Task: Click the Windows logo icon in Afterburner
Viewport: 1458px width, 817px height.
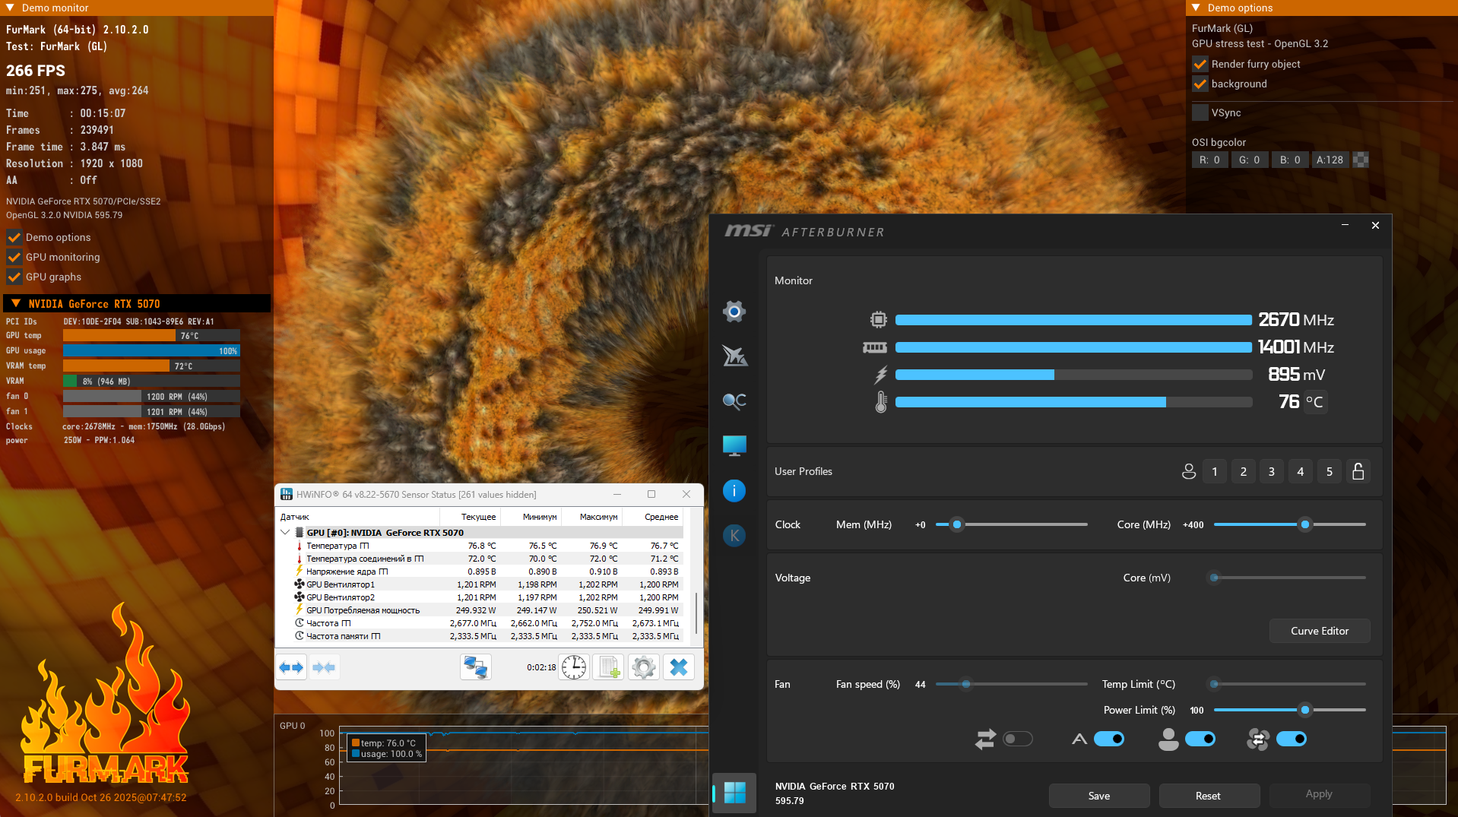Action: (x=734, y=793)
